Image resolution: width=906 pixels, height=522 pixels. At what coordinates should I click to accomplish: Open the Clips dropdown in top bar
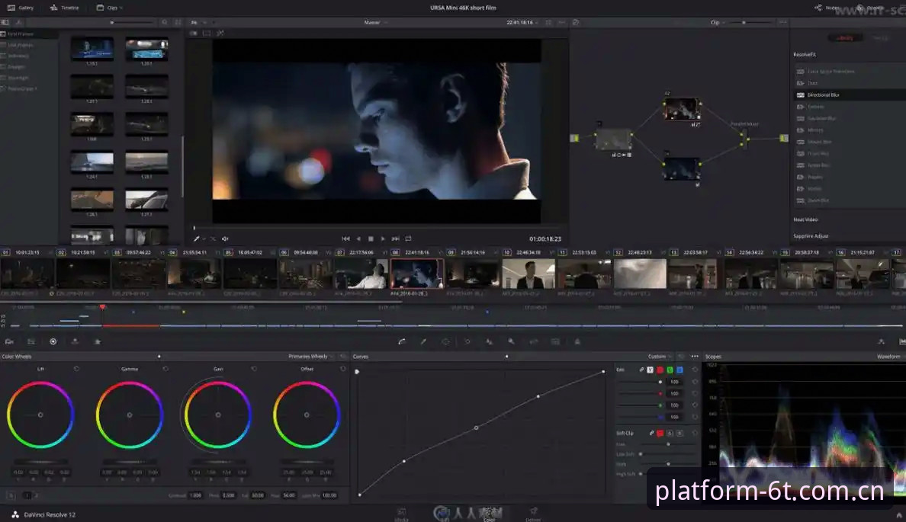pos(109,8)
